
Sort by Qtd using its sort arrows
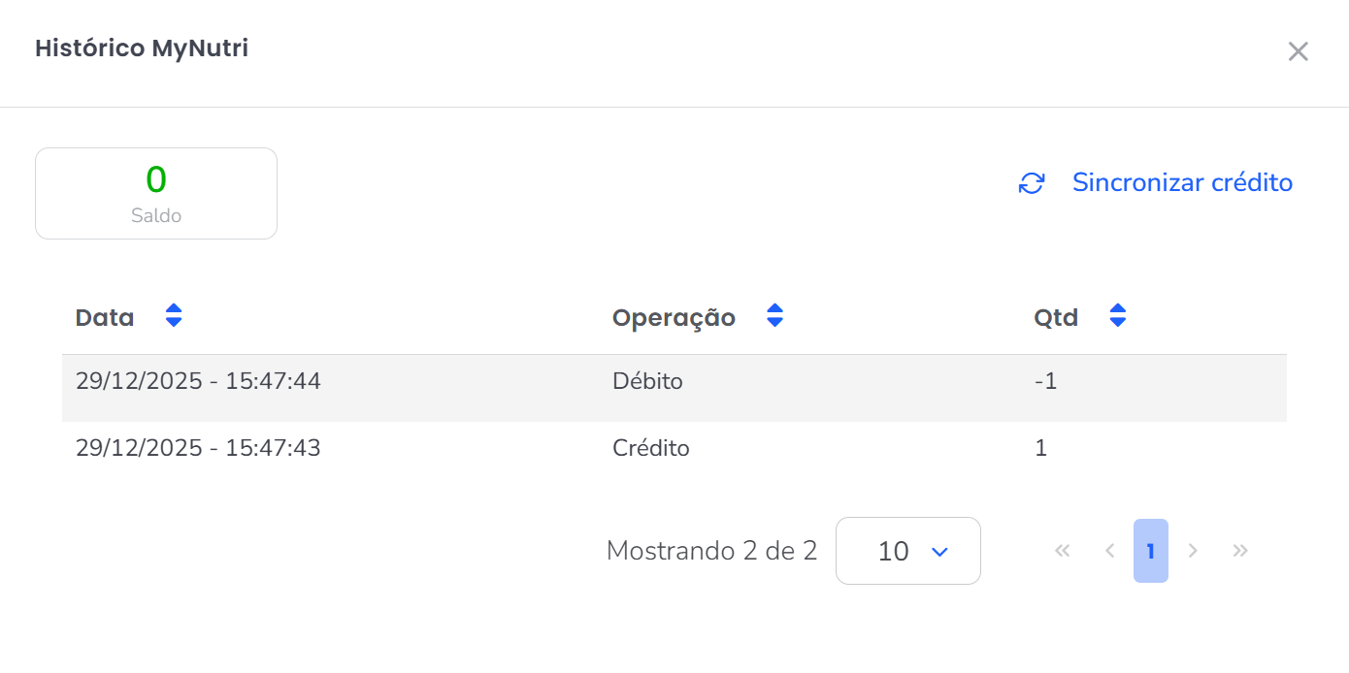[1118, 315]
